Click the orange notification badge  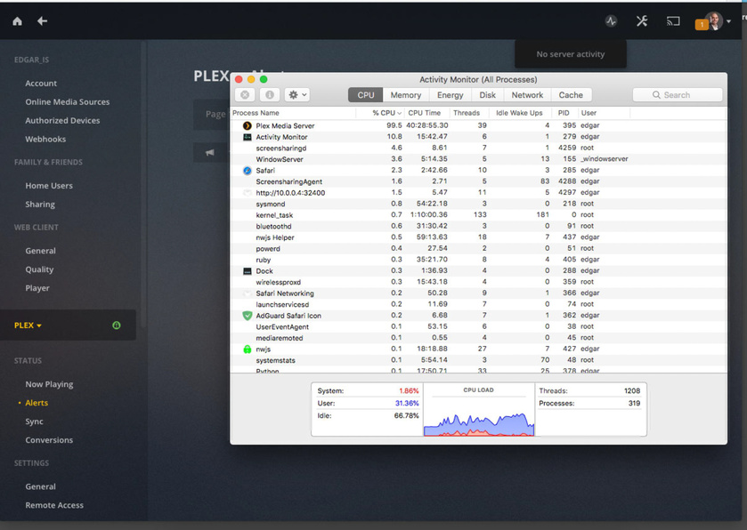point(702,25)
